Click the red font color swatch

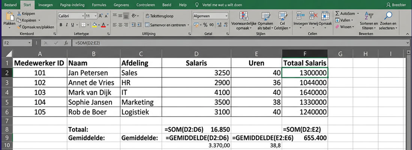103,25
